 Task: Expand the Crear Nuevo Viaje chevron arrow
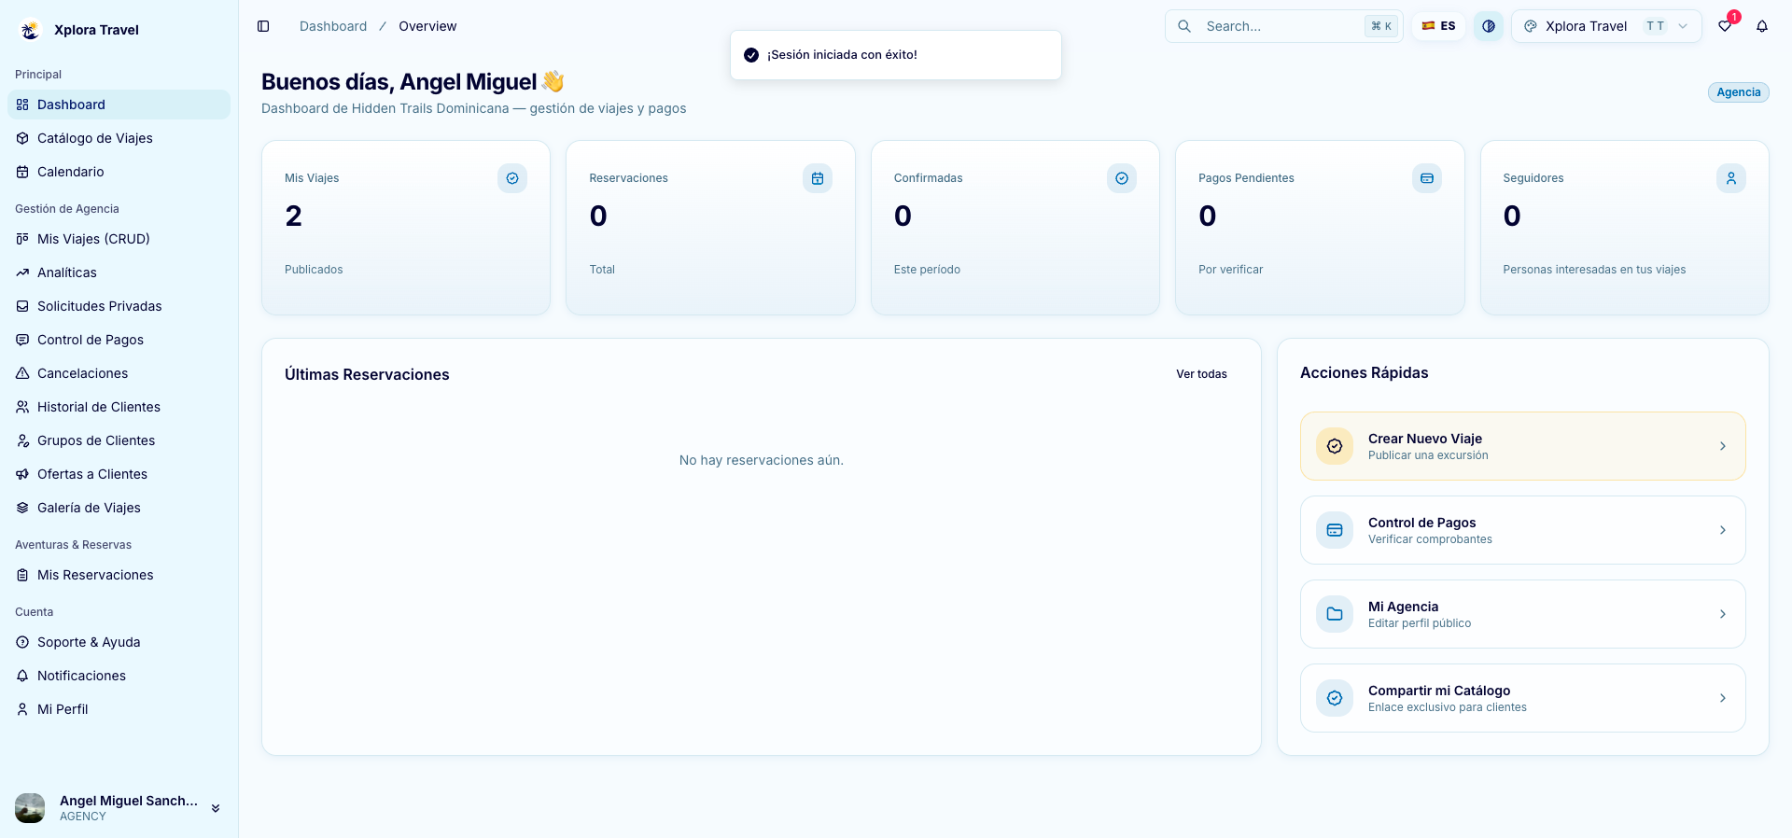[1723, 446]
